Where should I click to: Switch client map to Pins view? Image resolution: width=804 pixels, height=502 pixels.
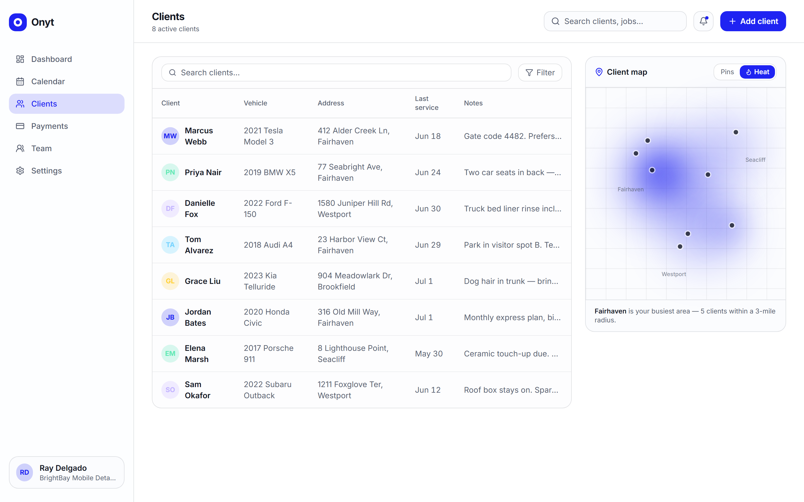click(727, 72)
